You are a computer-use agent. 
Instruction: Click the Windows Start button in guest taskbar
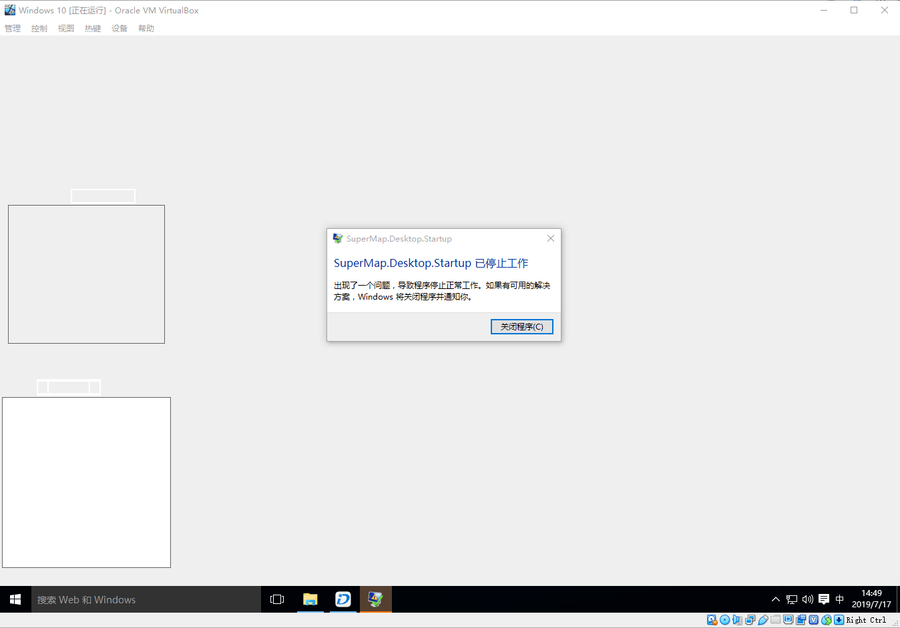pyautogui.click(x=15, y=599)
